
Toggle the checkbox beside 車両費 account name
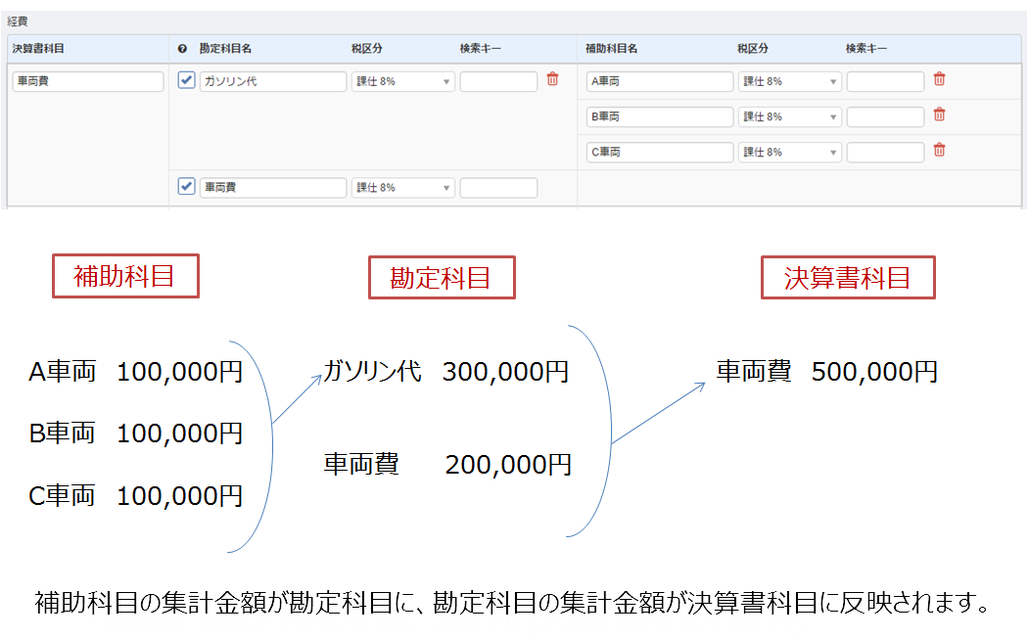tap(186, 187)
